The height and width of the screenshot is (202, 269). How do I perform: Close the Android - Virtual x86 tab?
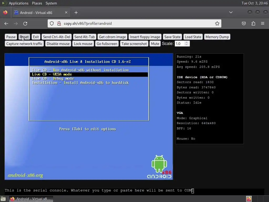66,12
